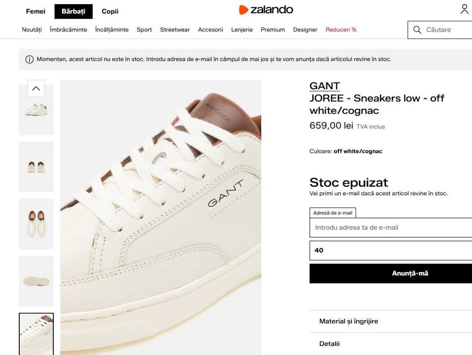Select the Femei tab
The height and width of the screenshot is (355, 472).
tap(36, 11)
